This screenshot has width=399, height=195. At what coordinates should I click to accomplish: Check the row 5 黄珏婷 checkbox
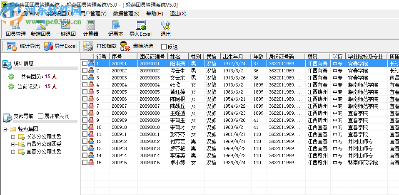point(85,92)
